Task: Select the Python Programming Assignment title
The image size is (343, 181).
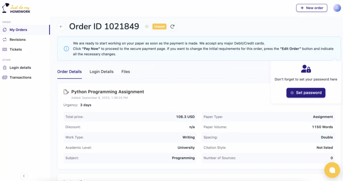Action: tap(108, 92)
